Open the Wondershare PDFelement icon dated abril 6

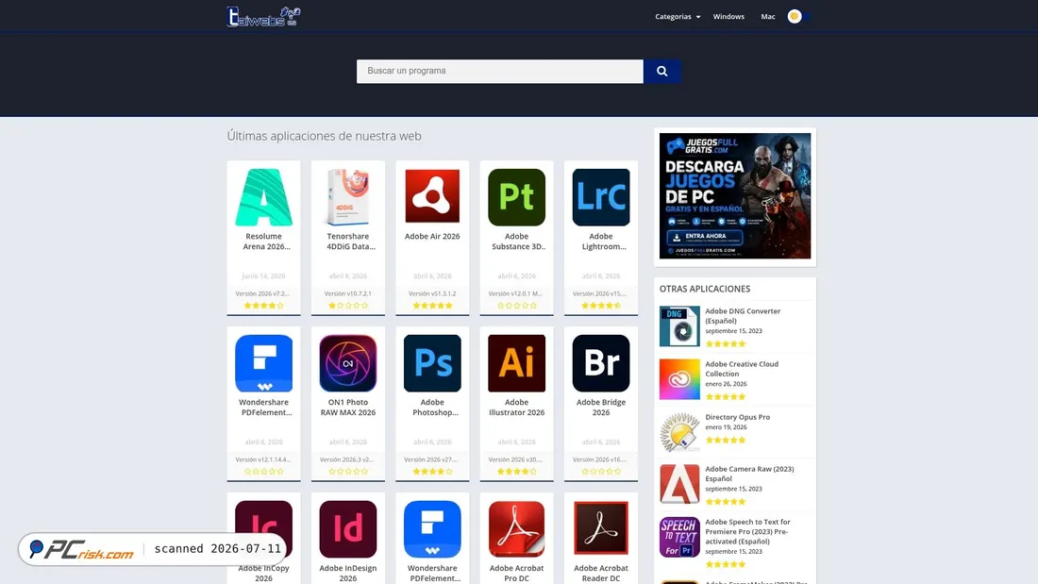tap(263, 363)
